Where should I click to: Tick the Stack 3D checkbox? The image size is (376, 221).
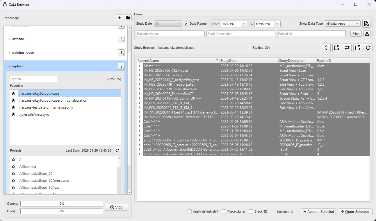(x=251, y=212)
